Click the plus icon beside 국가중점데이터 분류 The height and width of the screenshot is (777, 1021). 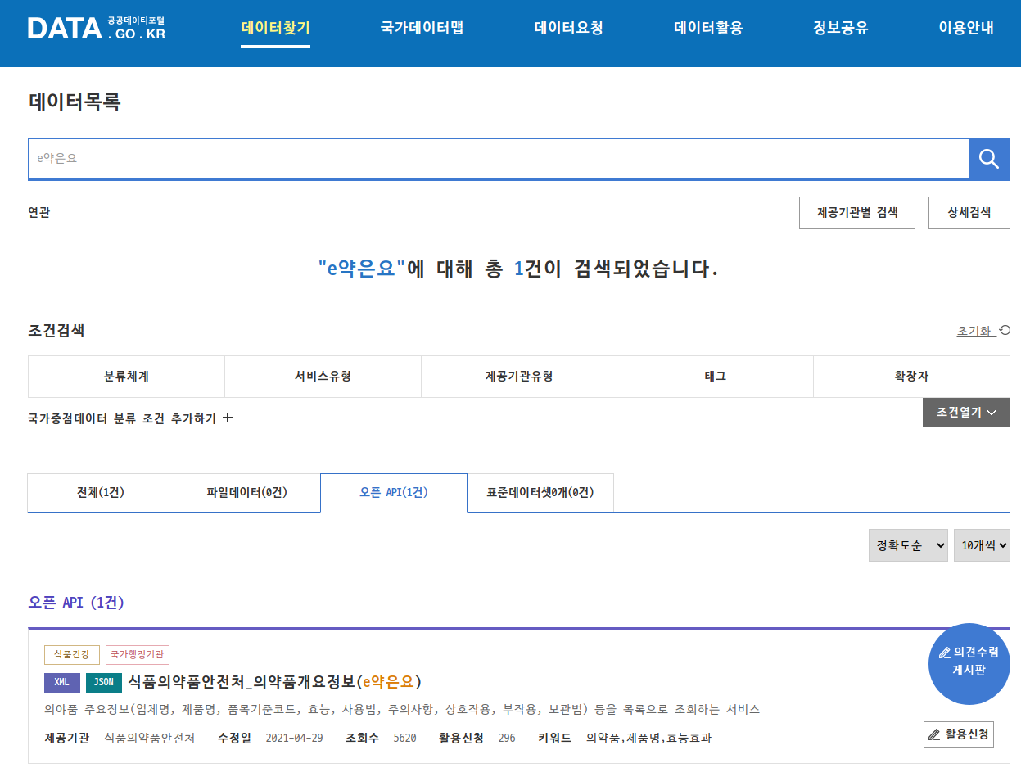228,418
